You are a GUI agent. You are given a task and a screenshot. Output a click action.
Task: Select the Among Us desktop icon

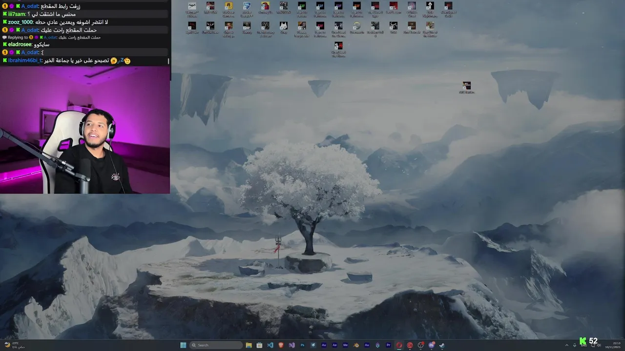tap(265, 8)
